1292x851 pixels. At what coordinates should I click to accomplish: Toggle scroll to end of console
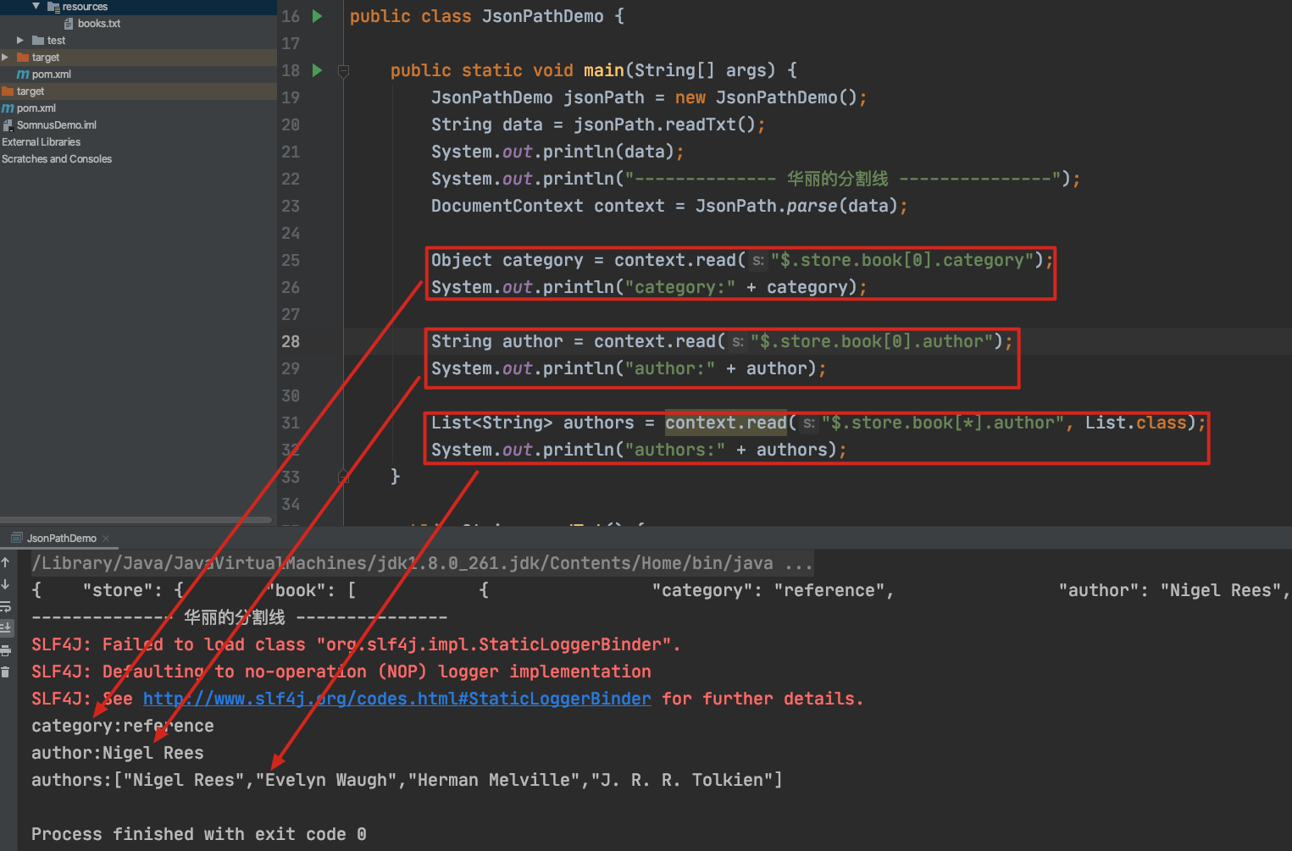pyautogui.click(x=6, y=627)
